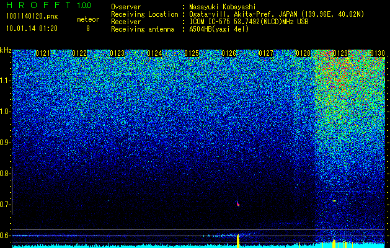Click the 0121 time marker label
This screenshot has height=248, width=390.
click(43, 53)
